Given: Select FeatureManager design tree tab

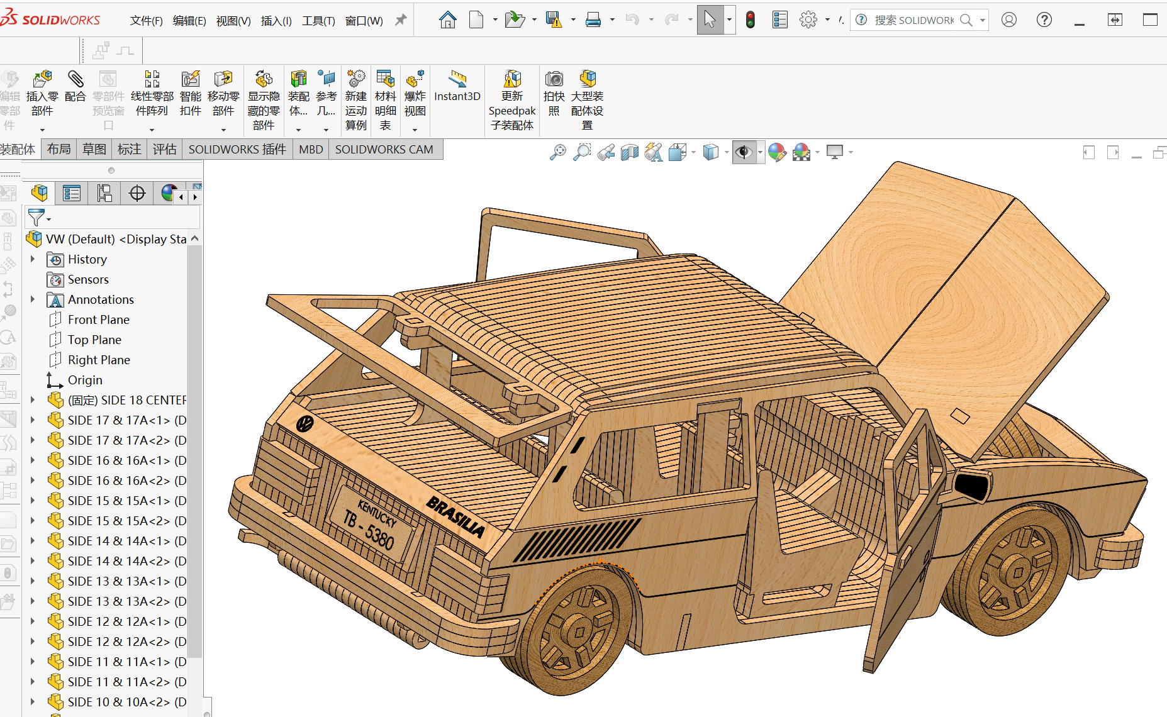Looking at the screenshot, I should [x=40, y=193].
